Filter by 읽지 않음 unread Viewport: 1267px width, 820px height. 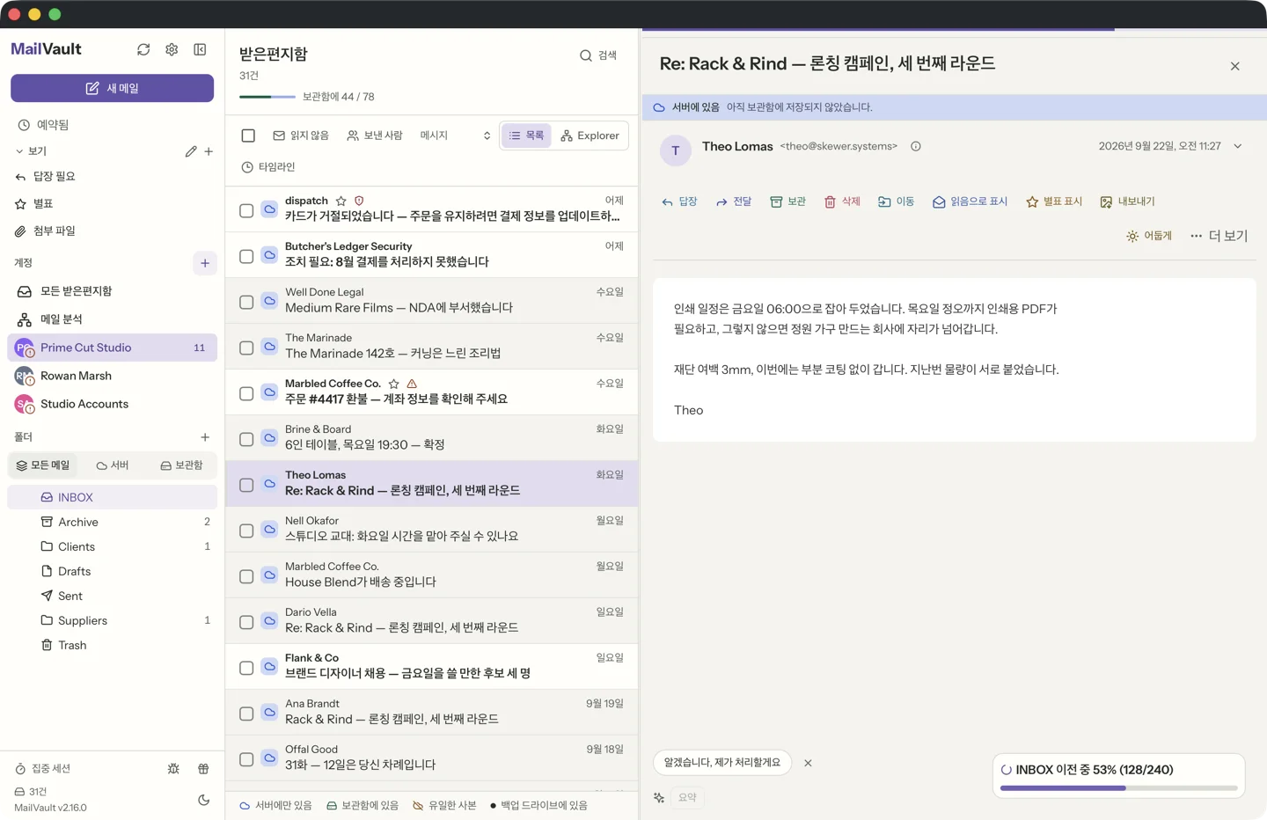click(301, 135)
